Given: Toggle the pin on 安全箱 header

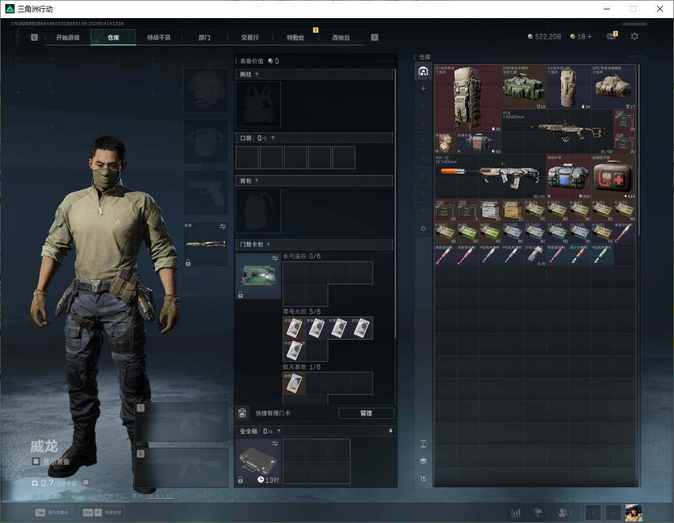Looking at the screenshot, I should 390,431.
